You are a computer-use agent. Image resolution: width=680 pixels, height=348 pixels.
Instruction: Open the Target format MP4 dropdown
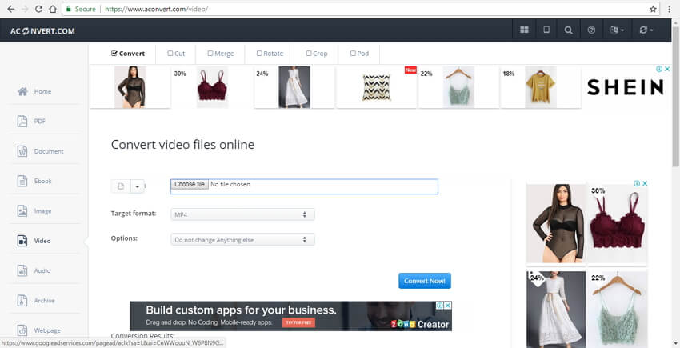(242, 214)
